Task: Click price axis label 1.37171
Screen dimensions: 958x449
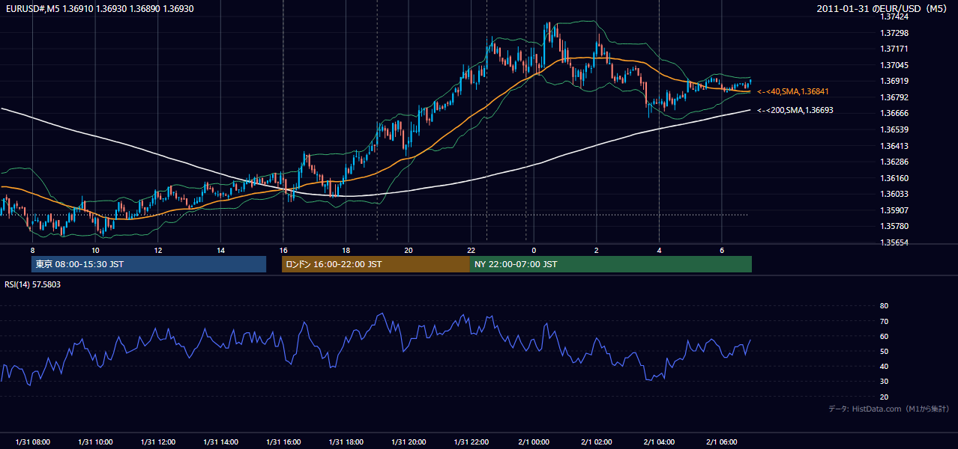Action: click(894, 49)
